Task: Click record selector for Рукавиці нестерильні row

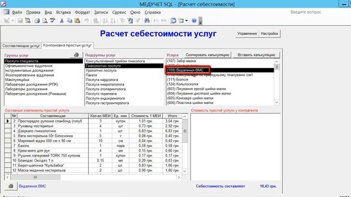Action: [8, 126]
